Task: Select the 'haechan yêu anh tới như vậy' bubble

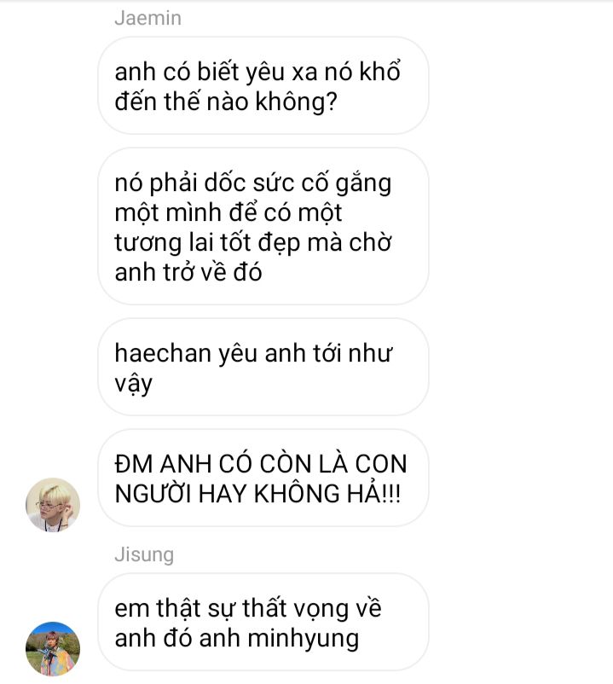Action: pos(263,367)
